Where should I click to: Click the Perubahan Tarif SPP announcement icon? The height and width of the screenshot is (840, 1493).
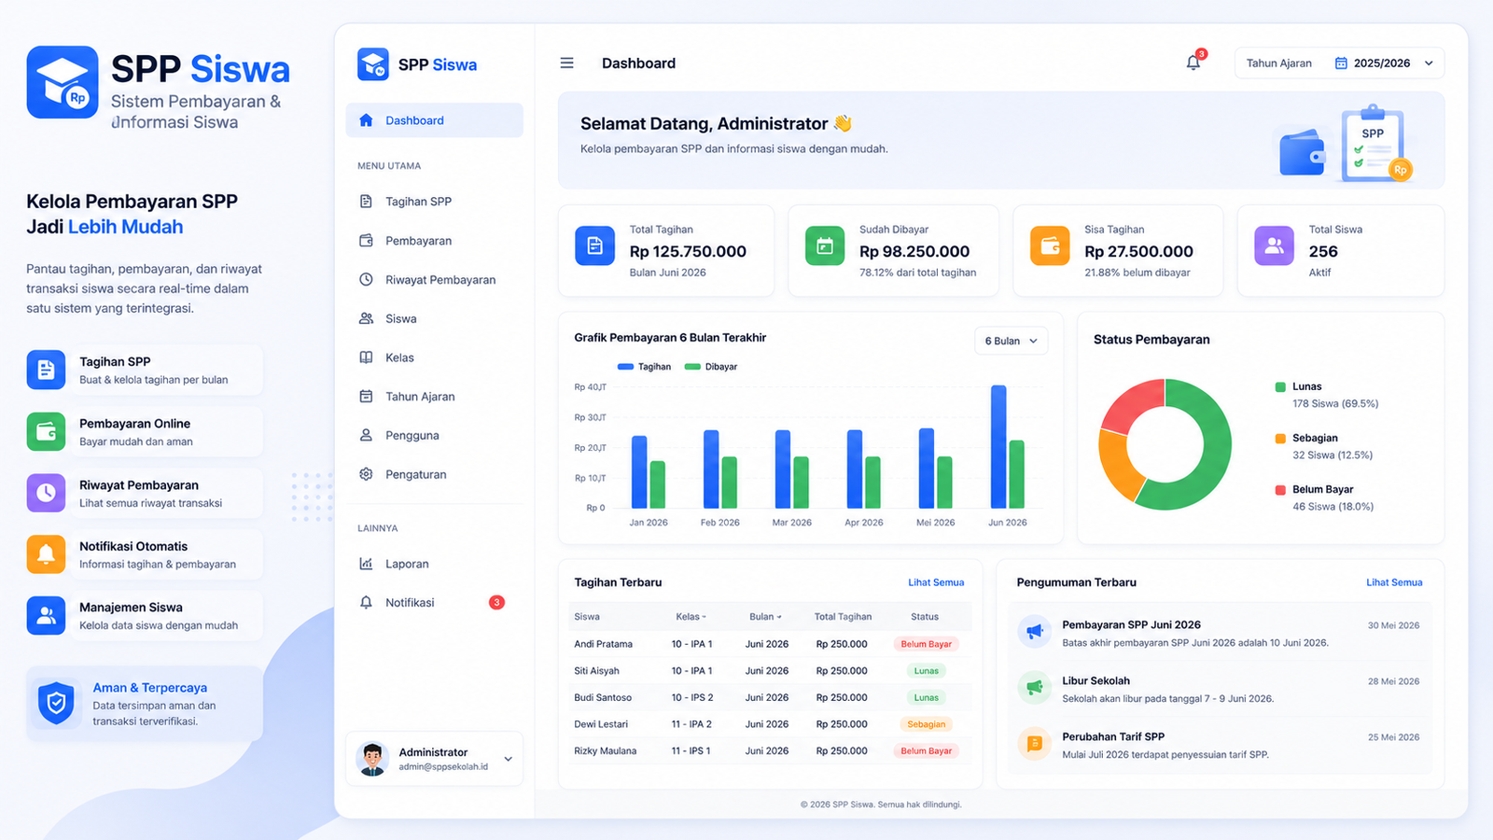[x=1034, y=744]
